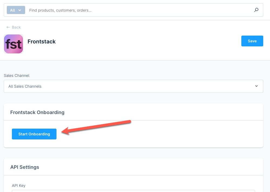This screenshot has height=192, width=270.
Task: Select the Frontstack fst app logo
Action: click(14, 44)
